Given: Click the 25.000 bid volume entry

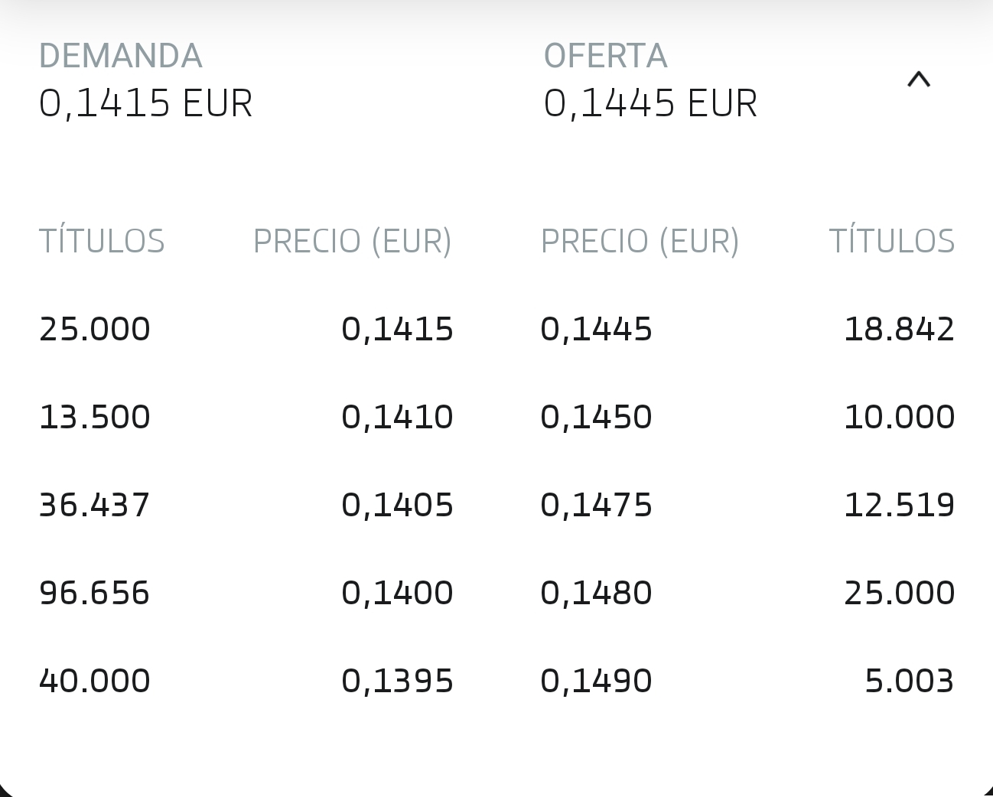Looking at the screenshot, I should pos(94,328).
